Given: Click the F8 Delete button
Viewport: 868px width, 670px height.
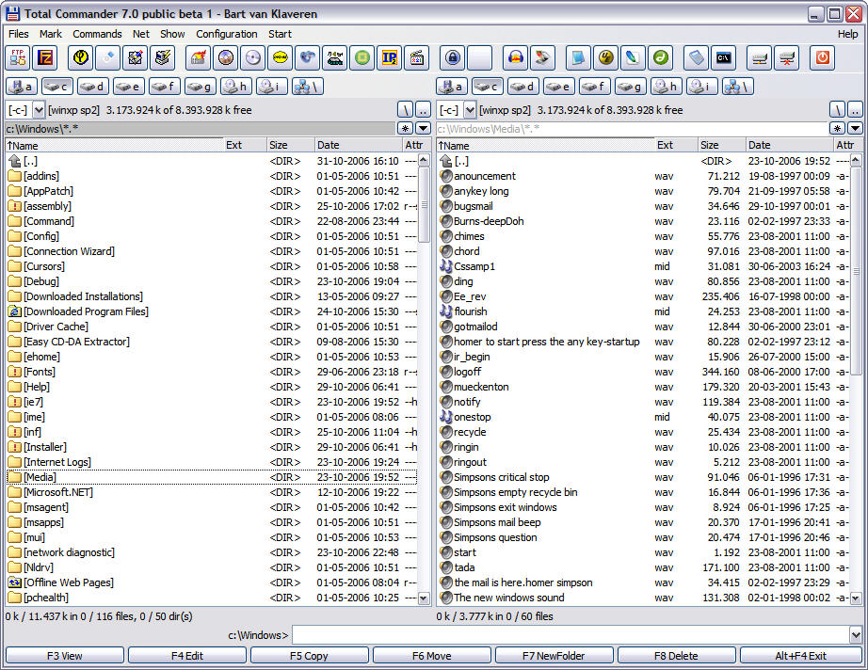Looking at the screenshot, I should (x=676, y=656).
